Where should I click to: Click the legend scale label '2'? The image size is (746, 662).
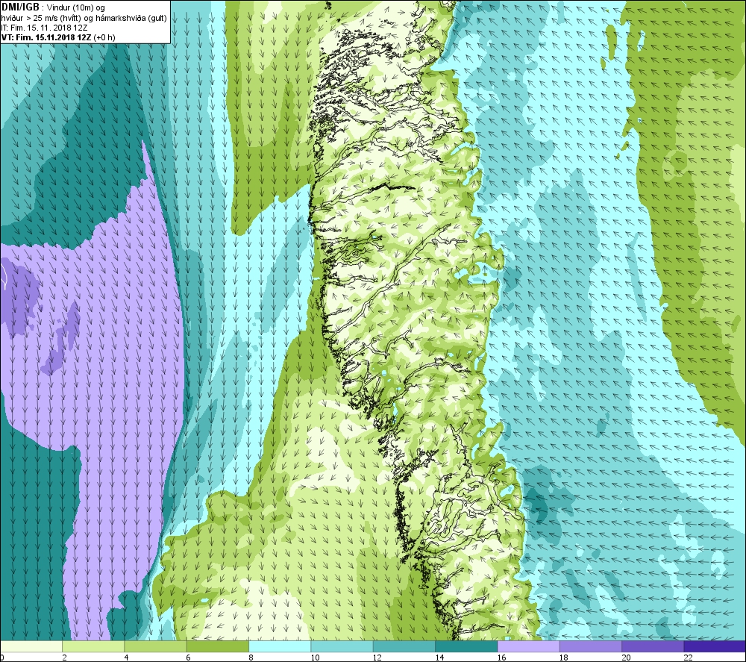pyautogui.click(x=64, y=658)
